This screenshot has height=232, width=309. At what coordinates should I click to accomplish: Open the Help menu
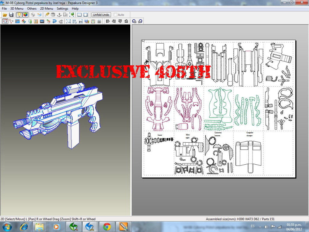(75, 8)
